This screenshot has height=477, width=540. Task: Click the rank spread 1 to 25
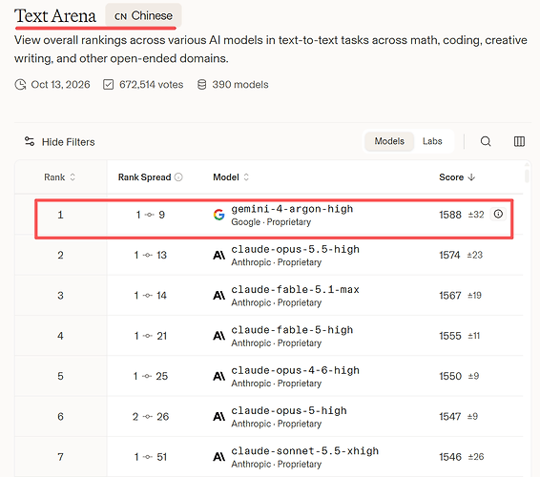click(x=151, y=376)
